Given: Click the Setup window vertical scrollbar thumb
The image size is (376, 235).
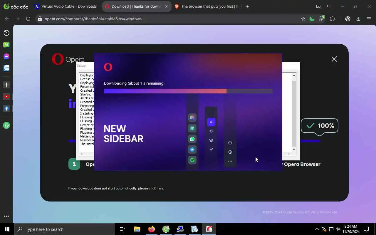Looking at the screenshot, I should (294, 114).
